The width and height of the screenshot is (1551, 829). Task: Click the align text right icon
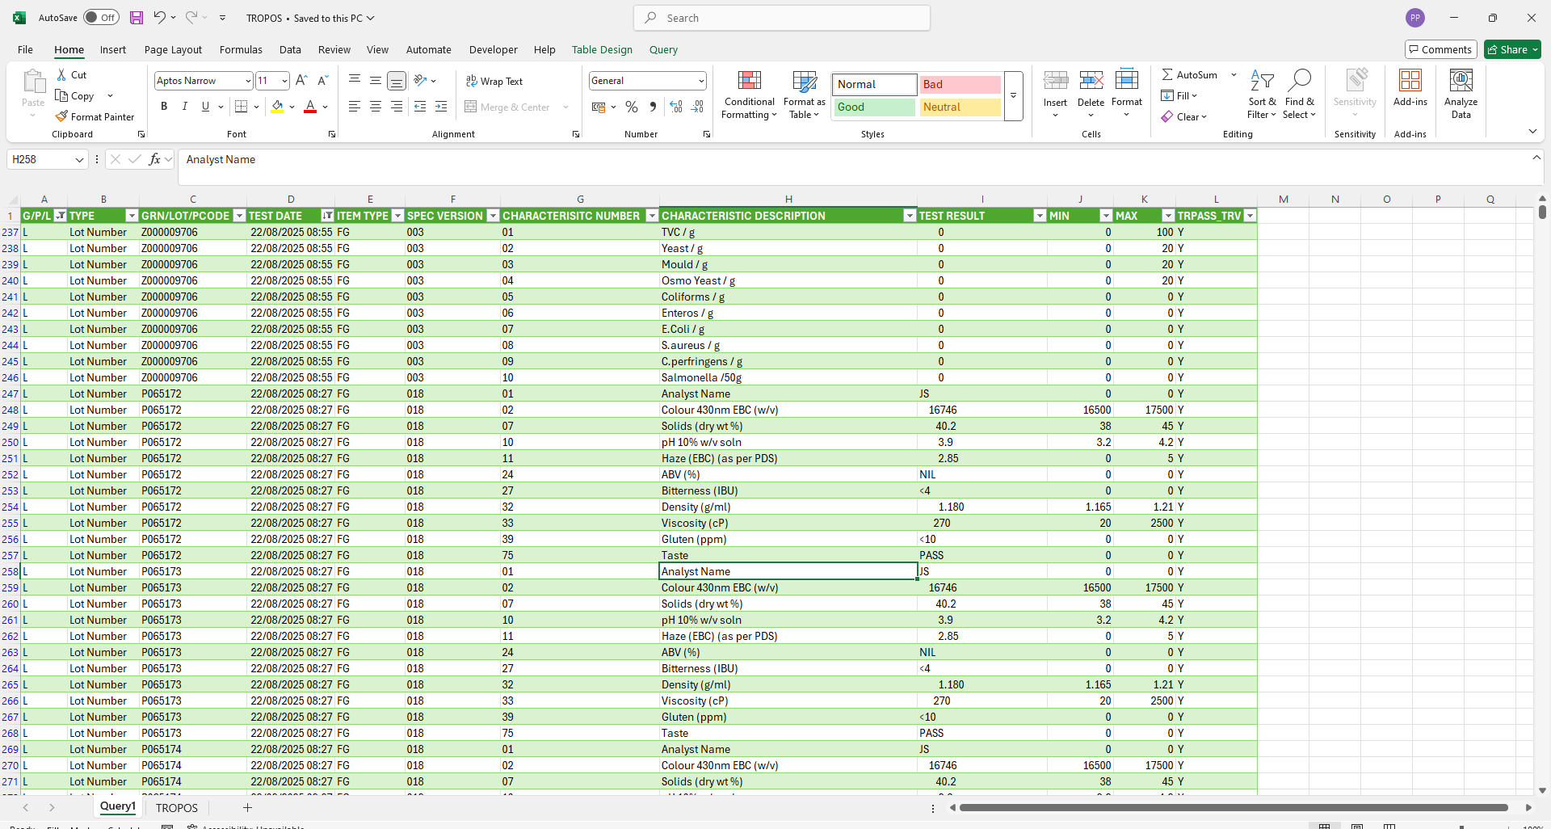coord(397,107)
